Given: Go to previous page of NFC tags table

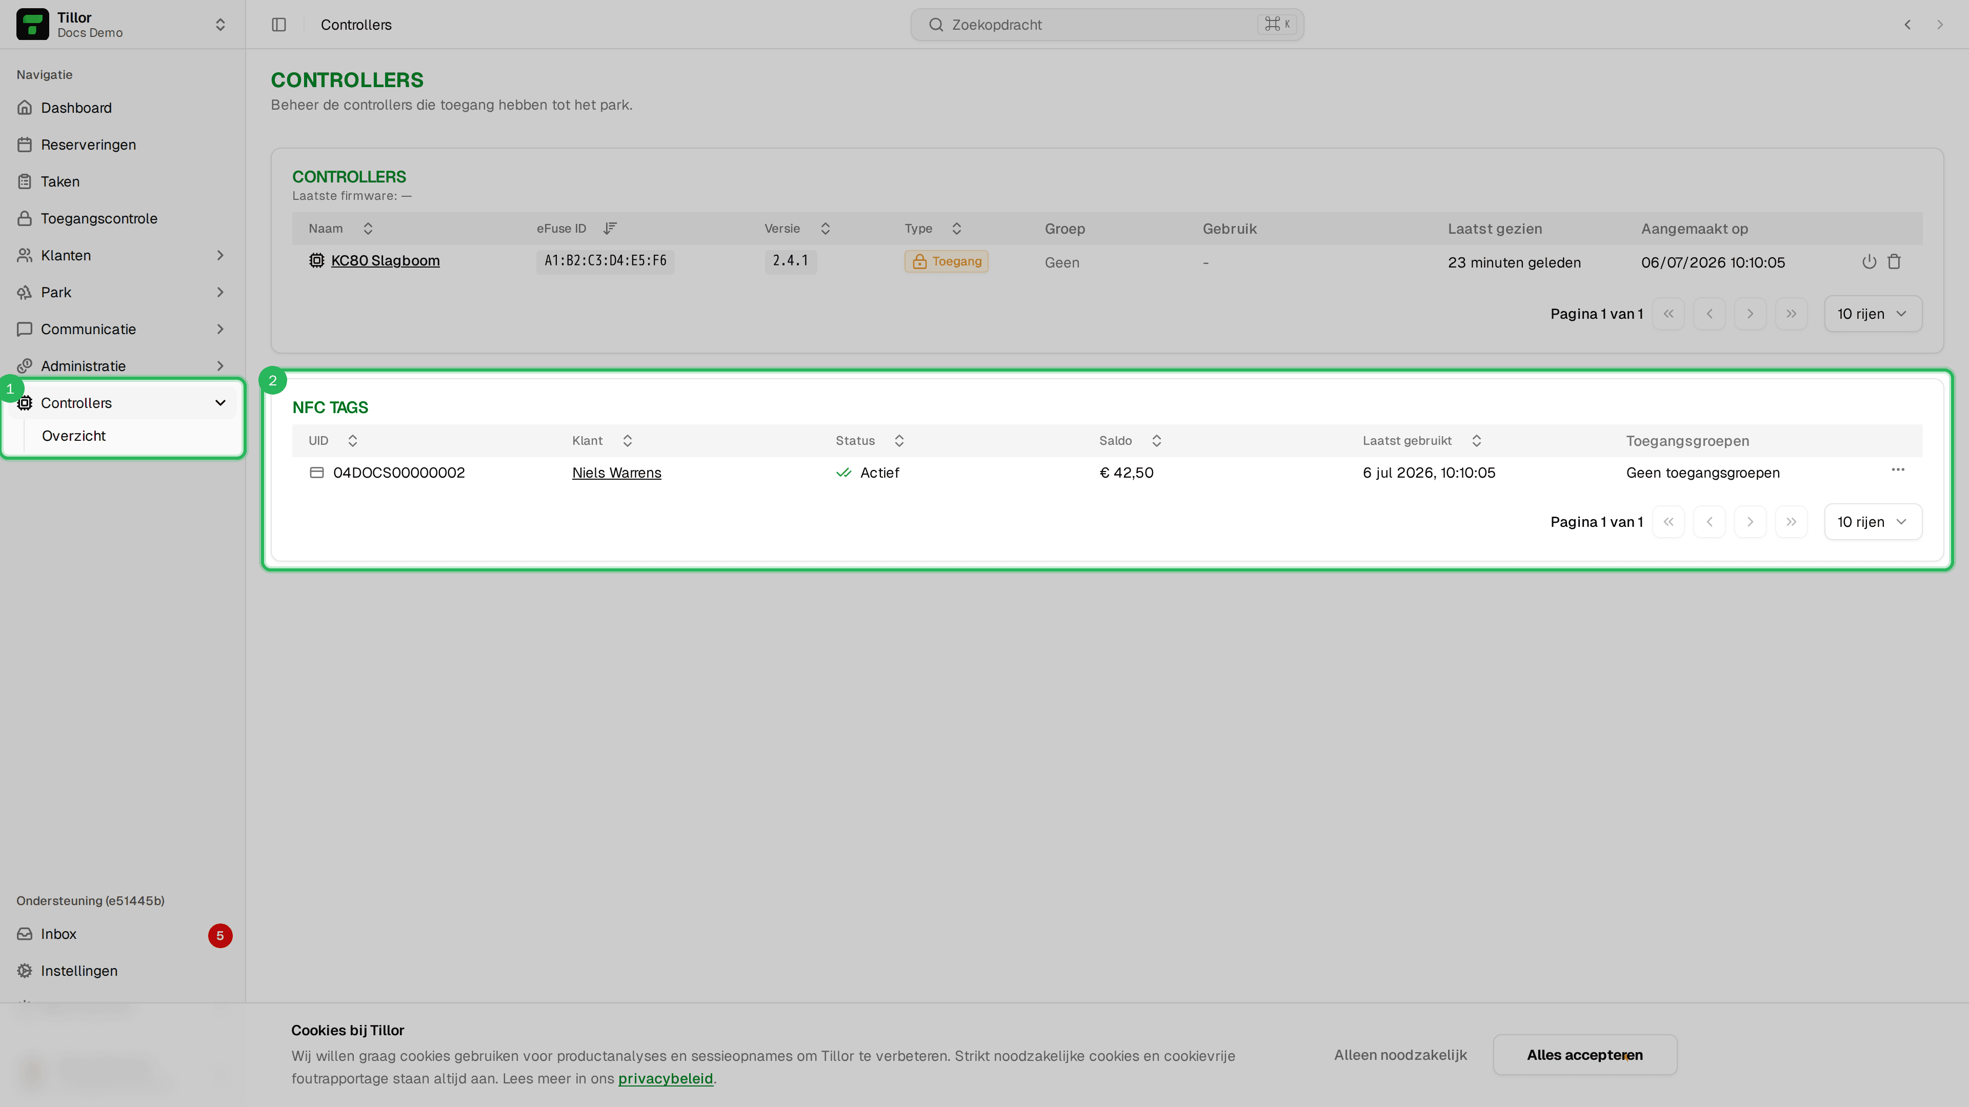Looking at the screenshot, I should [x=1709, y=522].
